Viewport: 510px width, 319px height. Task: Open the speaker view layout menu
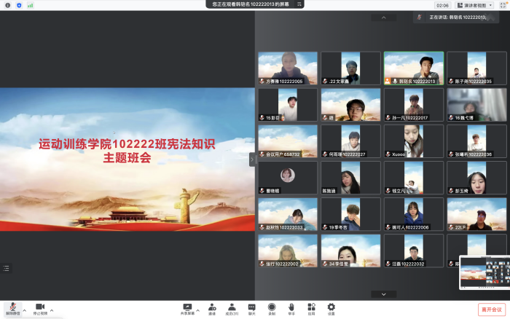click(474, 5)
